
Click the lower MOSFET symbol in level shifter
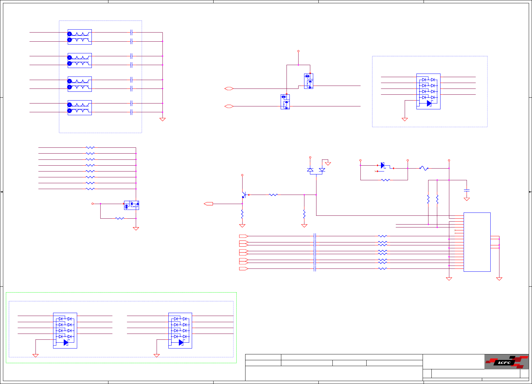[x=285, y=102]
